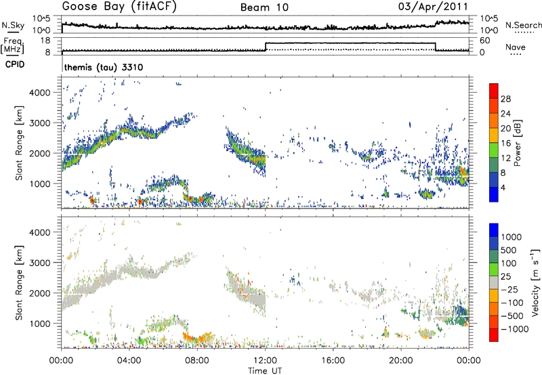Screen dimensions: 542x375
Task: Pick the blue top segment of velocity colorbar
Action: click(494, 230)
